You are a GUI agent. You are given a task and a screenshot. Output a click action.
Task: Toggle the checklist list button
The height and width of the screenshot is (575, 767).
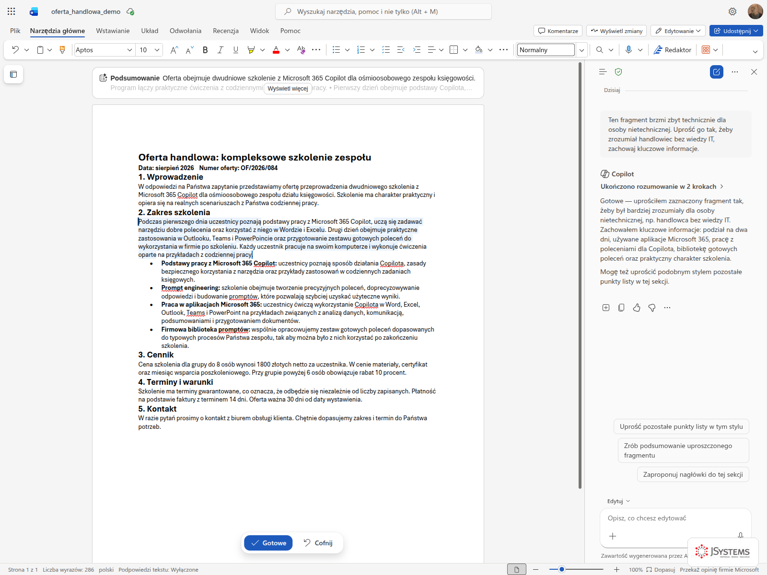point(386,50)
